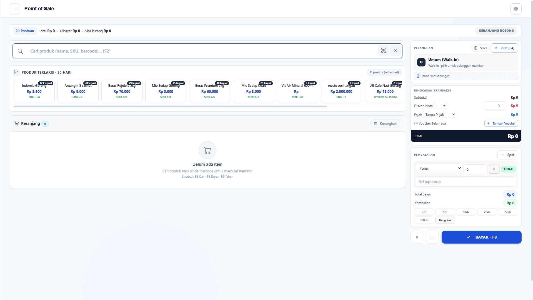The width and height of the screenshot is (533, 300).
Task: Expand the Diskon Nota type dropdown
Action: [x=440, y=105]
